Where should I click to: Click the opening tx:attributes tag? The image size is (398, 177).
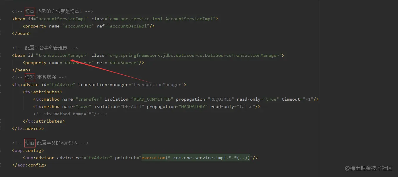point(43,92)
